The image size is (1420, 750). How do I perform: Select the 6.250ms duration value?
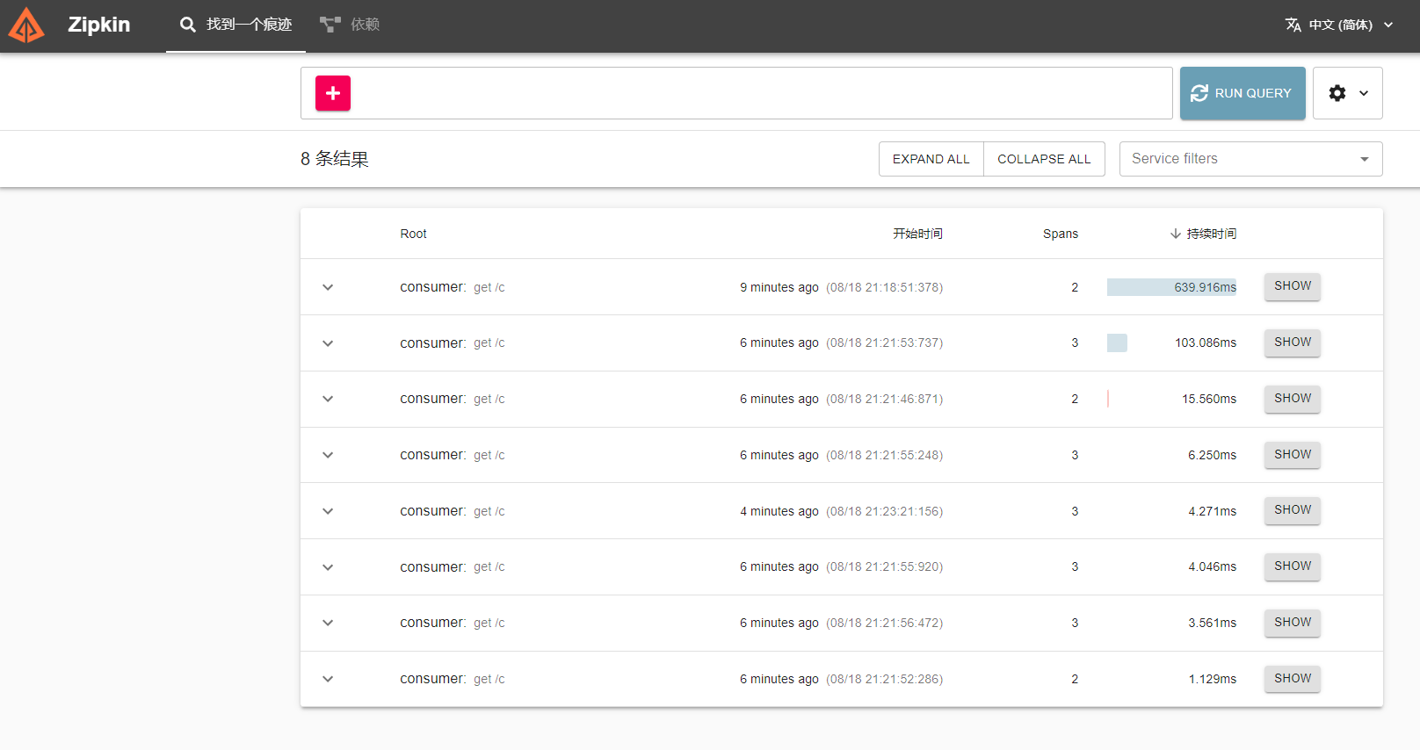coord(1212,455)
